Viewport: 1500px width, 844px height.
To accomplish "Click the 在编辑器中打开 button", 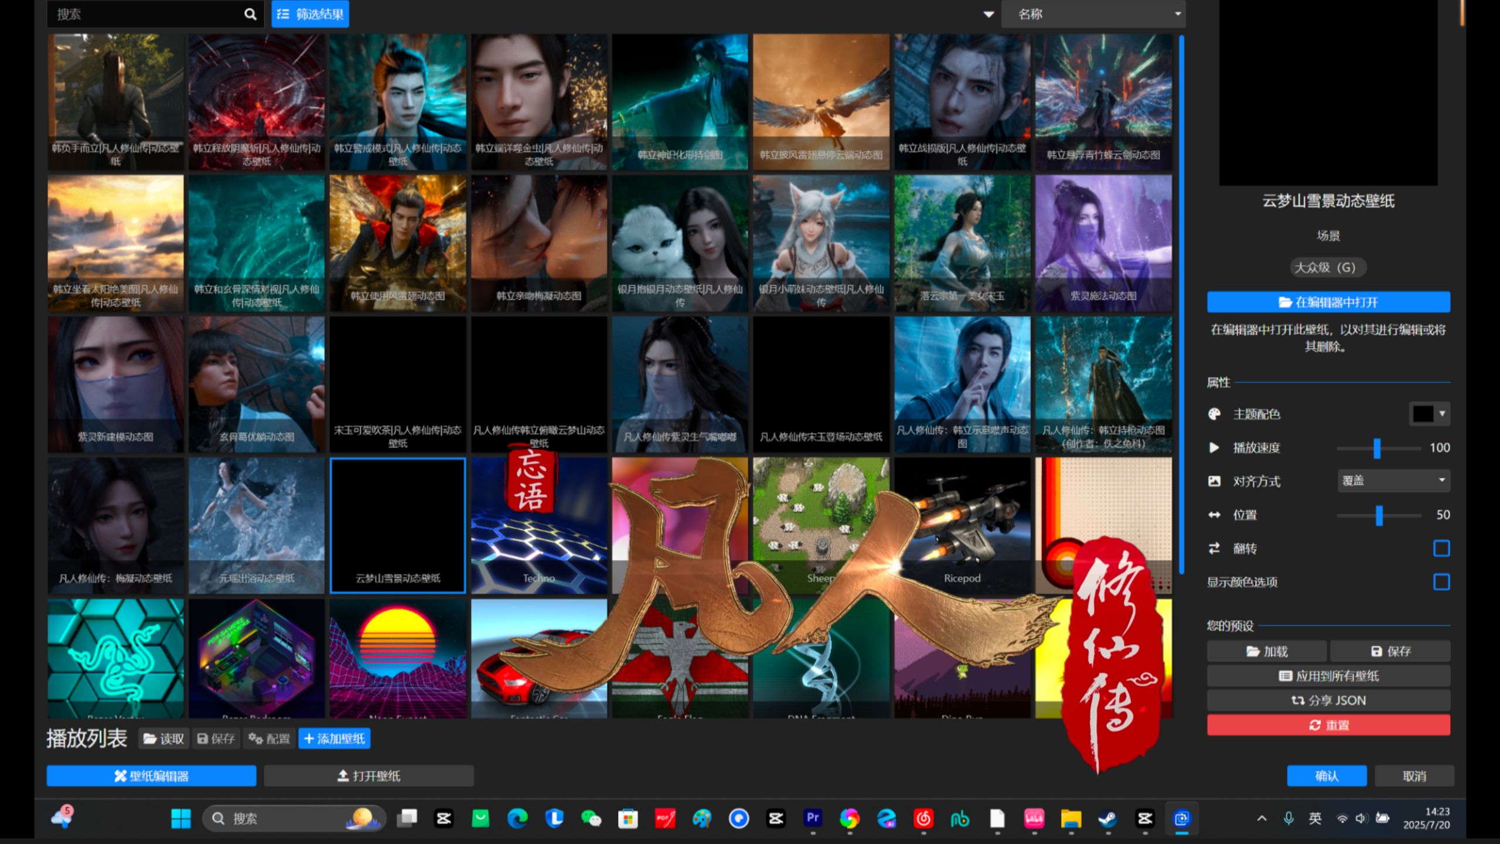I will [x=1328, y=302].
